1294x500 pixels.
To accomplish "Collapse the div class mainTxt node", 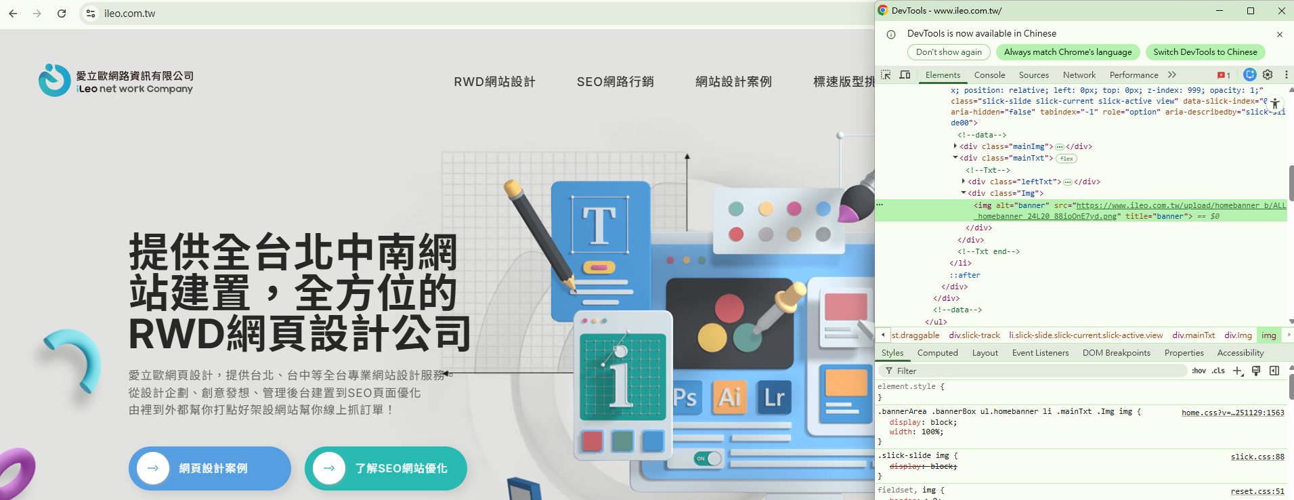I will [955, 158].
